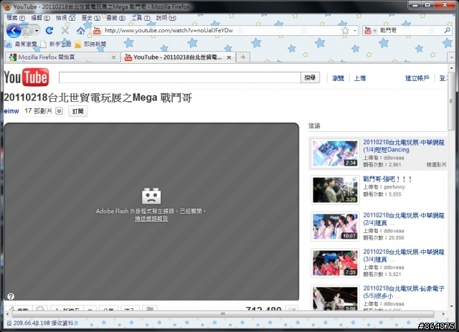Open thumbnail of 松崗電子 (5/5) video
Screen dimensions: 459x332
click(x=335, y=298)
